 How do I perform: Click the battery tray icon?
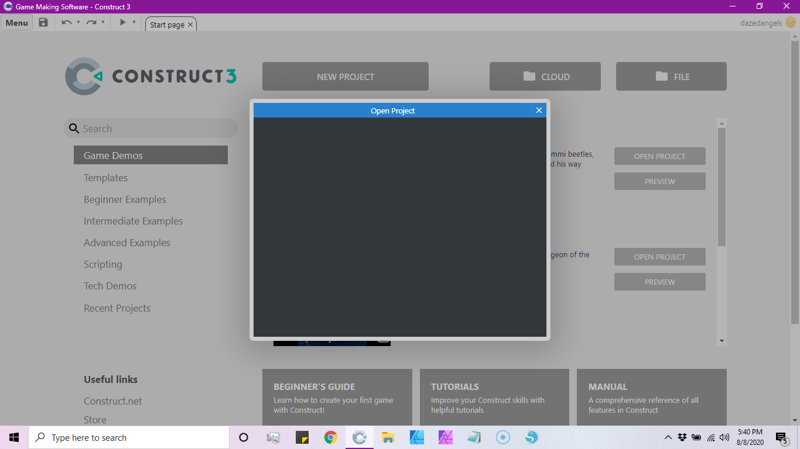click(x=696, y=437)
